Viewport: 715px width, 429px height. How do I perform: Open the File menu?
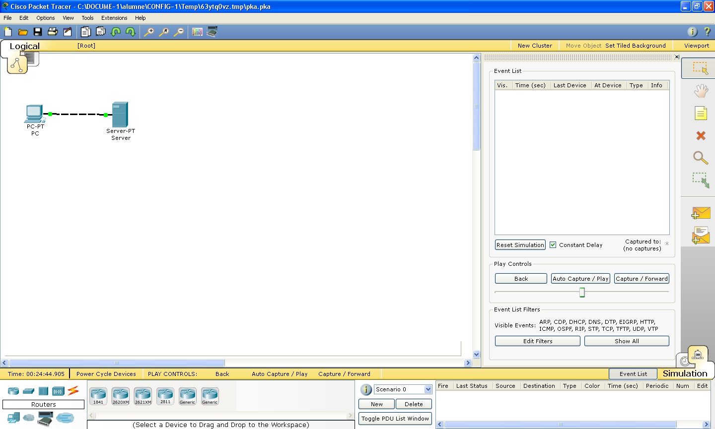point(7,18)
